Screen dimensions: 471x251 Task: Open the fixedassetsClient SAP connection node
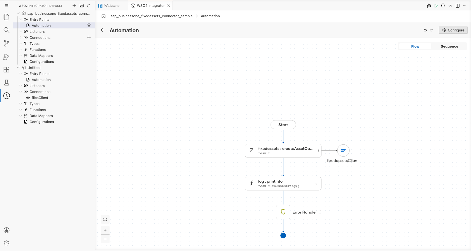(343, 150)
